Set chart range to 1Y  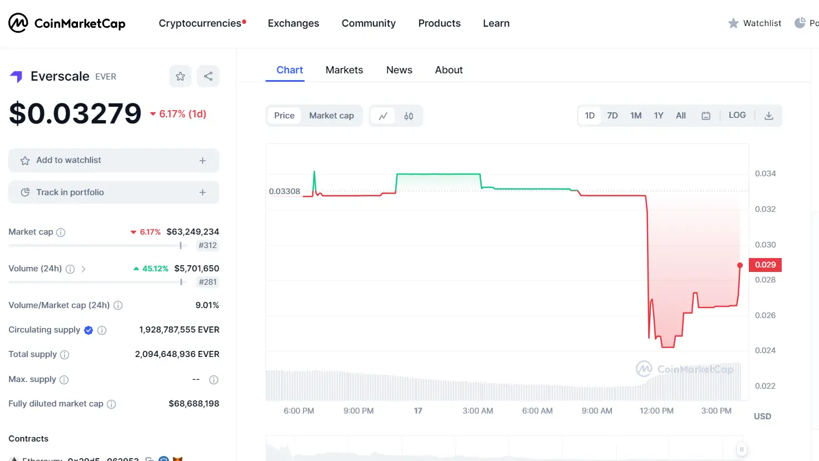[659, 116]
